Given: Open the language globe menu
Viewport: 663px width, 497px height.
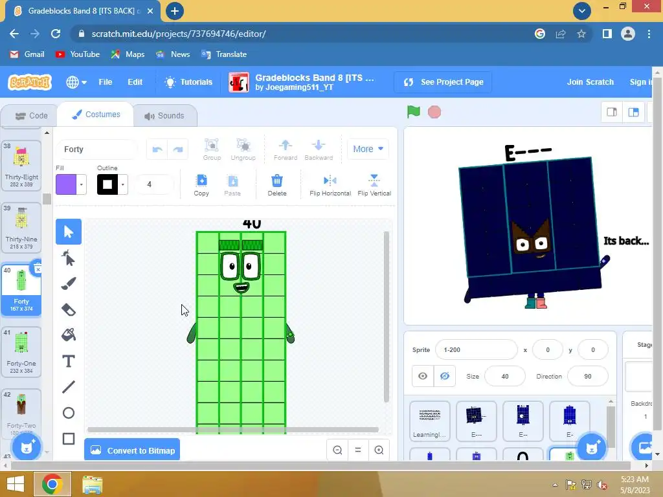Looking at the screenshot, I should [x=76, y=82].
